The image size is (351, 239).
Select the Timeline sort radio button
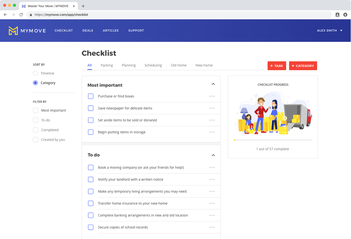click(x=35, y=74)
